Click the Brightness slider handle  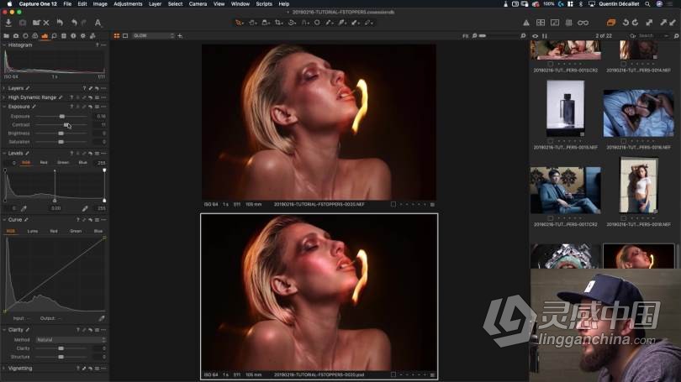(x=61, y=133)
